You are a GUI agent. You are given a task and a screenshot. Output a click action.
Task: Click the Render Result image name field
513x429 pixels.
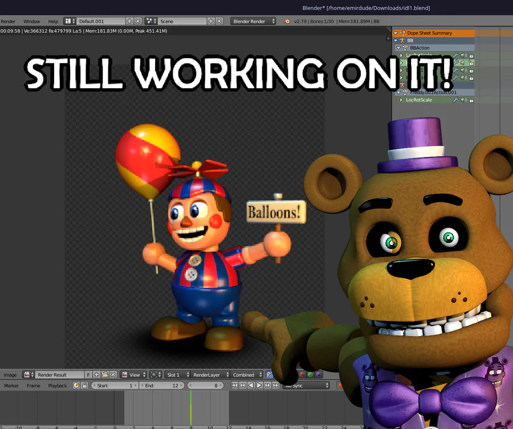click(x=60, y=375)
